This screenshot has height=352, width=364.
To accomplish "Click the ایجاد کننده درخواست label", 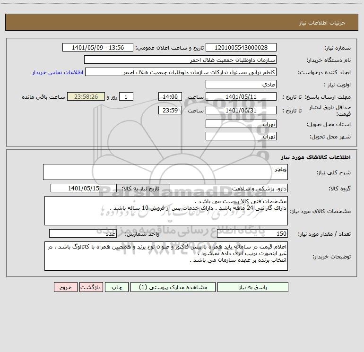I will click(x=324, y=73).
